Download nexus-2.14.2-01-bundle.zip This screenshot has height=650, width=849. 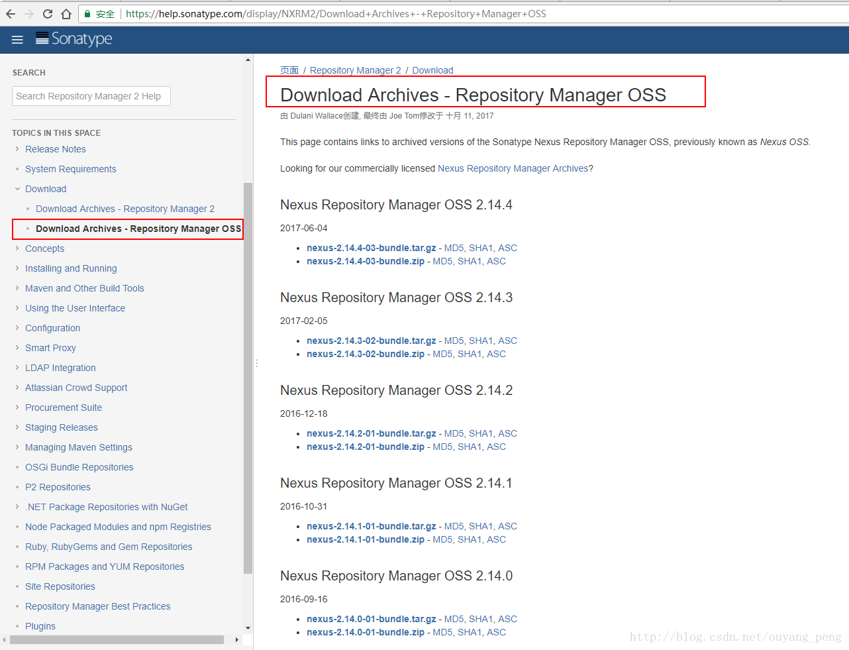(366, 447)
